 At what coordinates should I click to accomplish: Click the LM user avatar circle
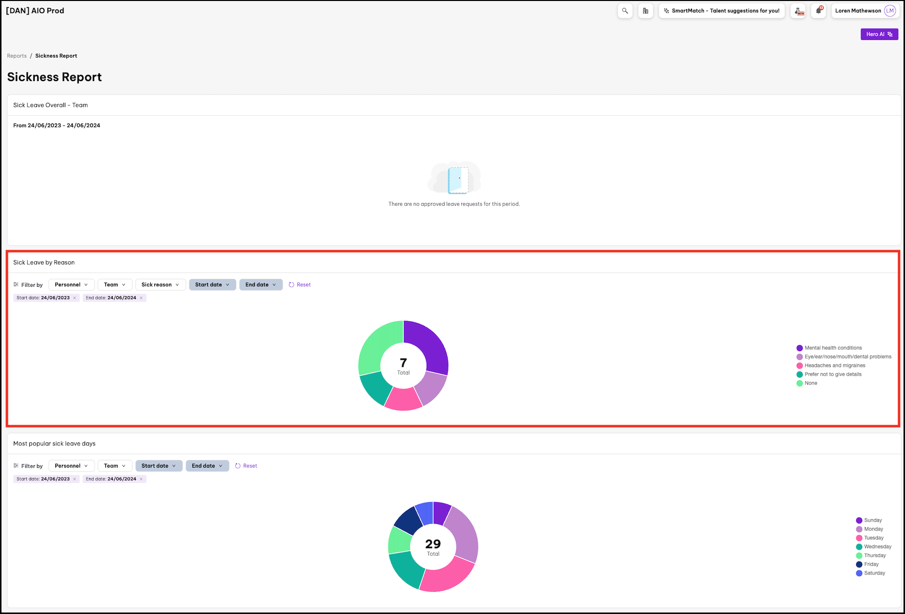click(x=890, y=11)
